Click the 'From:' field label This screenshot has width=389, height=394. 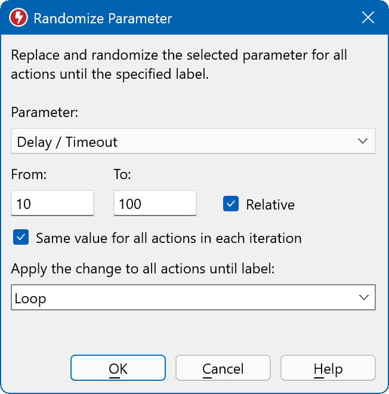coord(29,175)
